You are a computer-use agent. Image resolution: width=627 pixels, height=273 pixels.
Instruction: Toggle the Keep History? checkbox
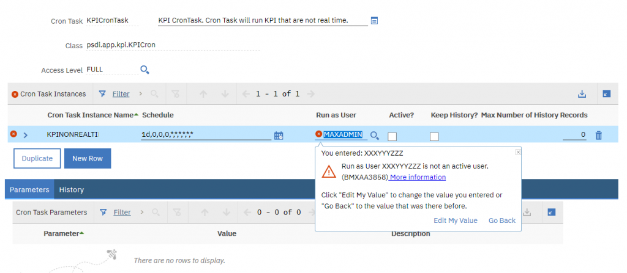(434, 137)
